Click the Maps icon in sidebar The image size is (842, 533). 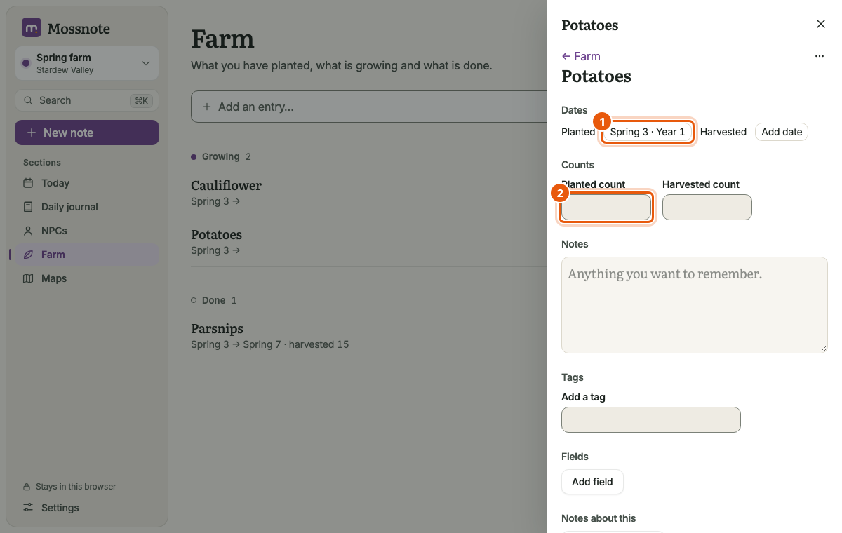click(x=28, y=278)
